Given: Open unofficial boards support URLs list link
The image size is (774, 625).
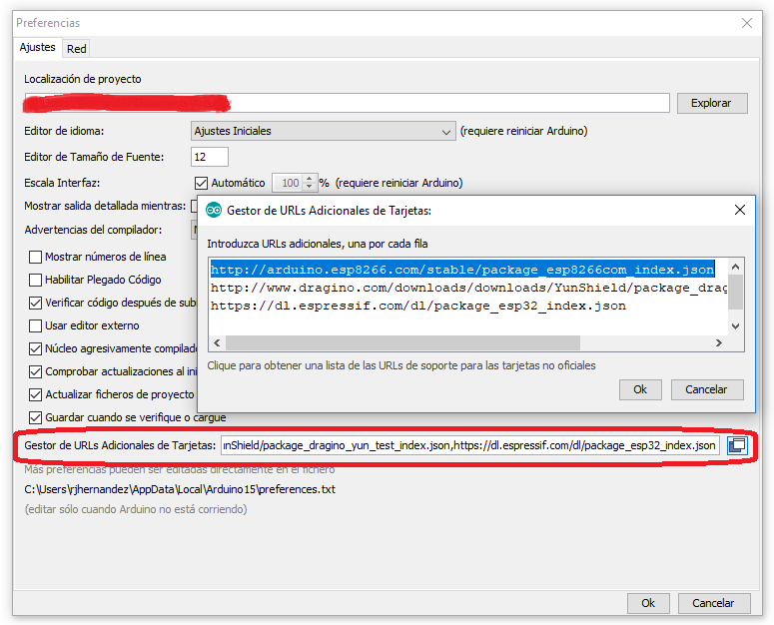Looking at the screenshot, I should point(401,365).
